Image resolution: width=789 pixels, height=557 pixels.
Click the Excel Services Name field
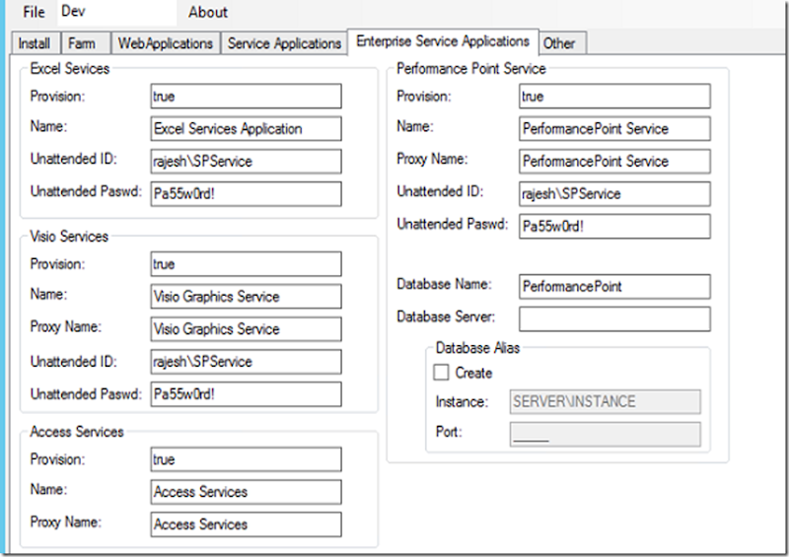pyautogui.click(x=246, y=129)
